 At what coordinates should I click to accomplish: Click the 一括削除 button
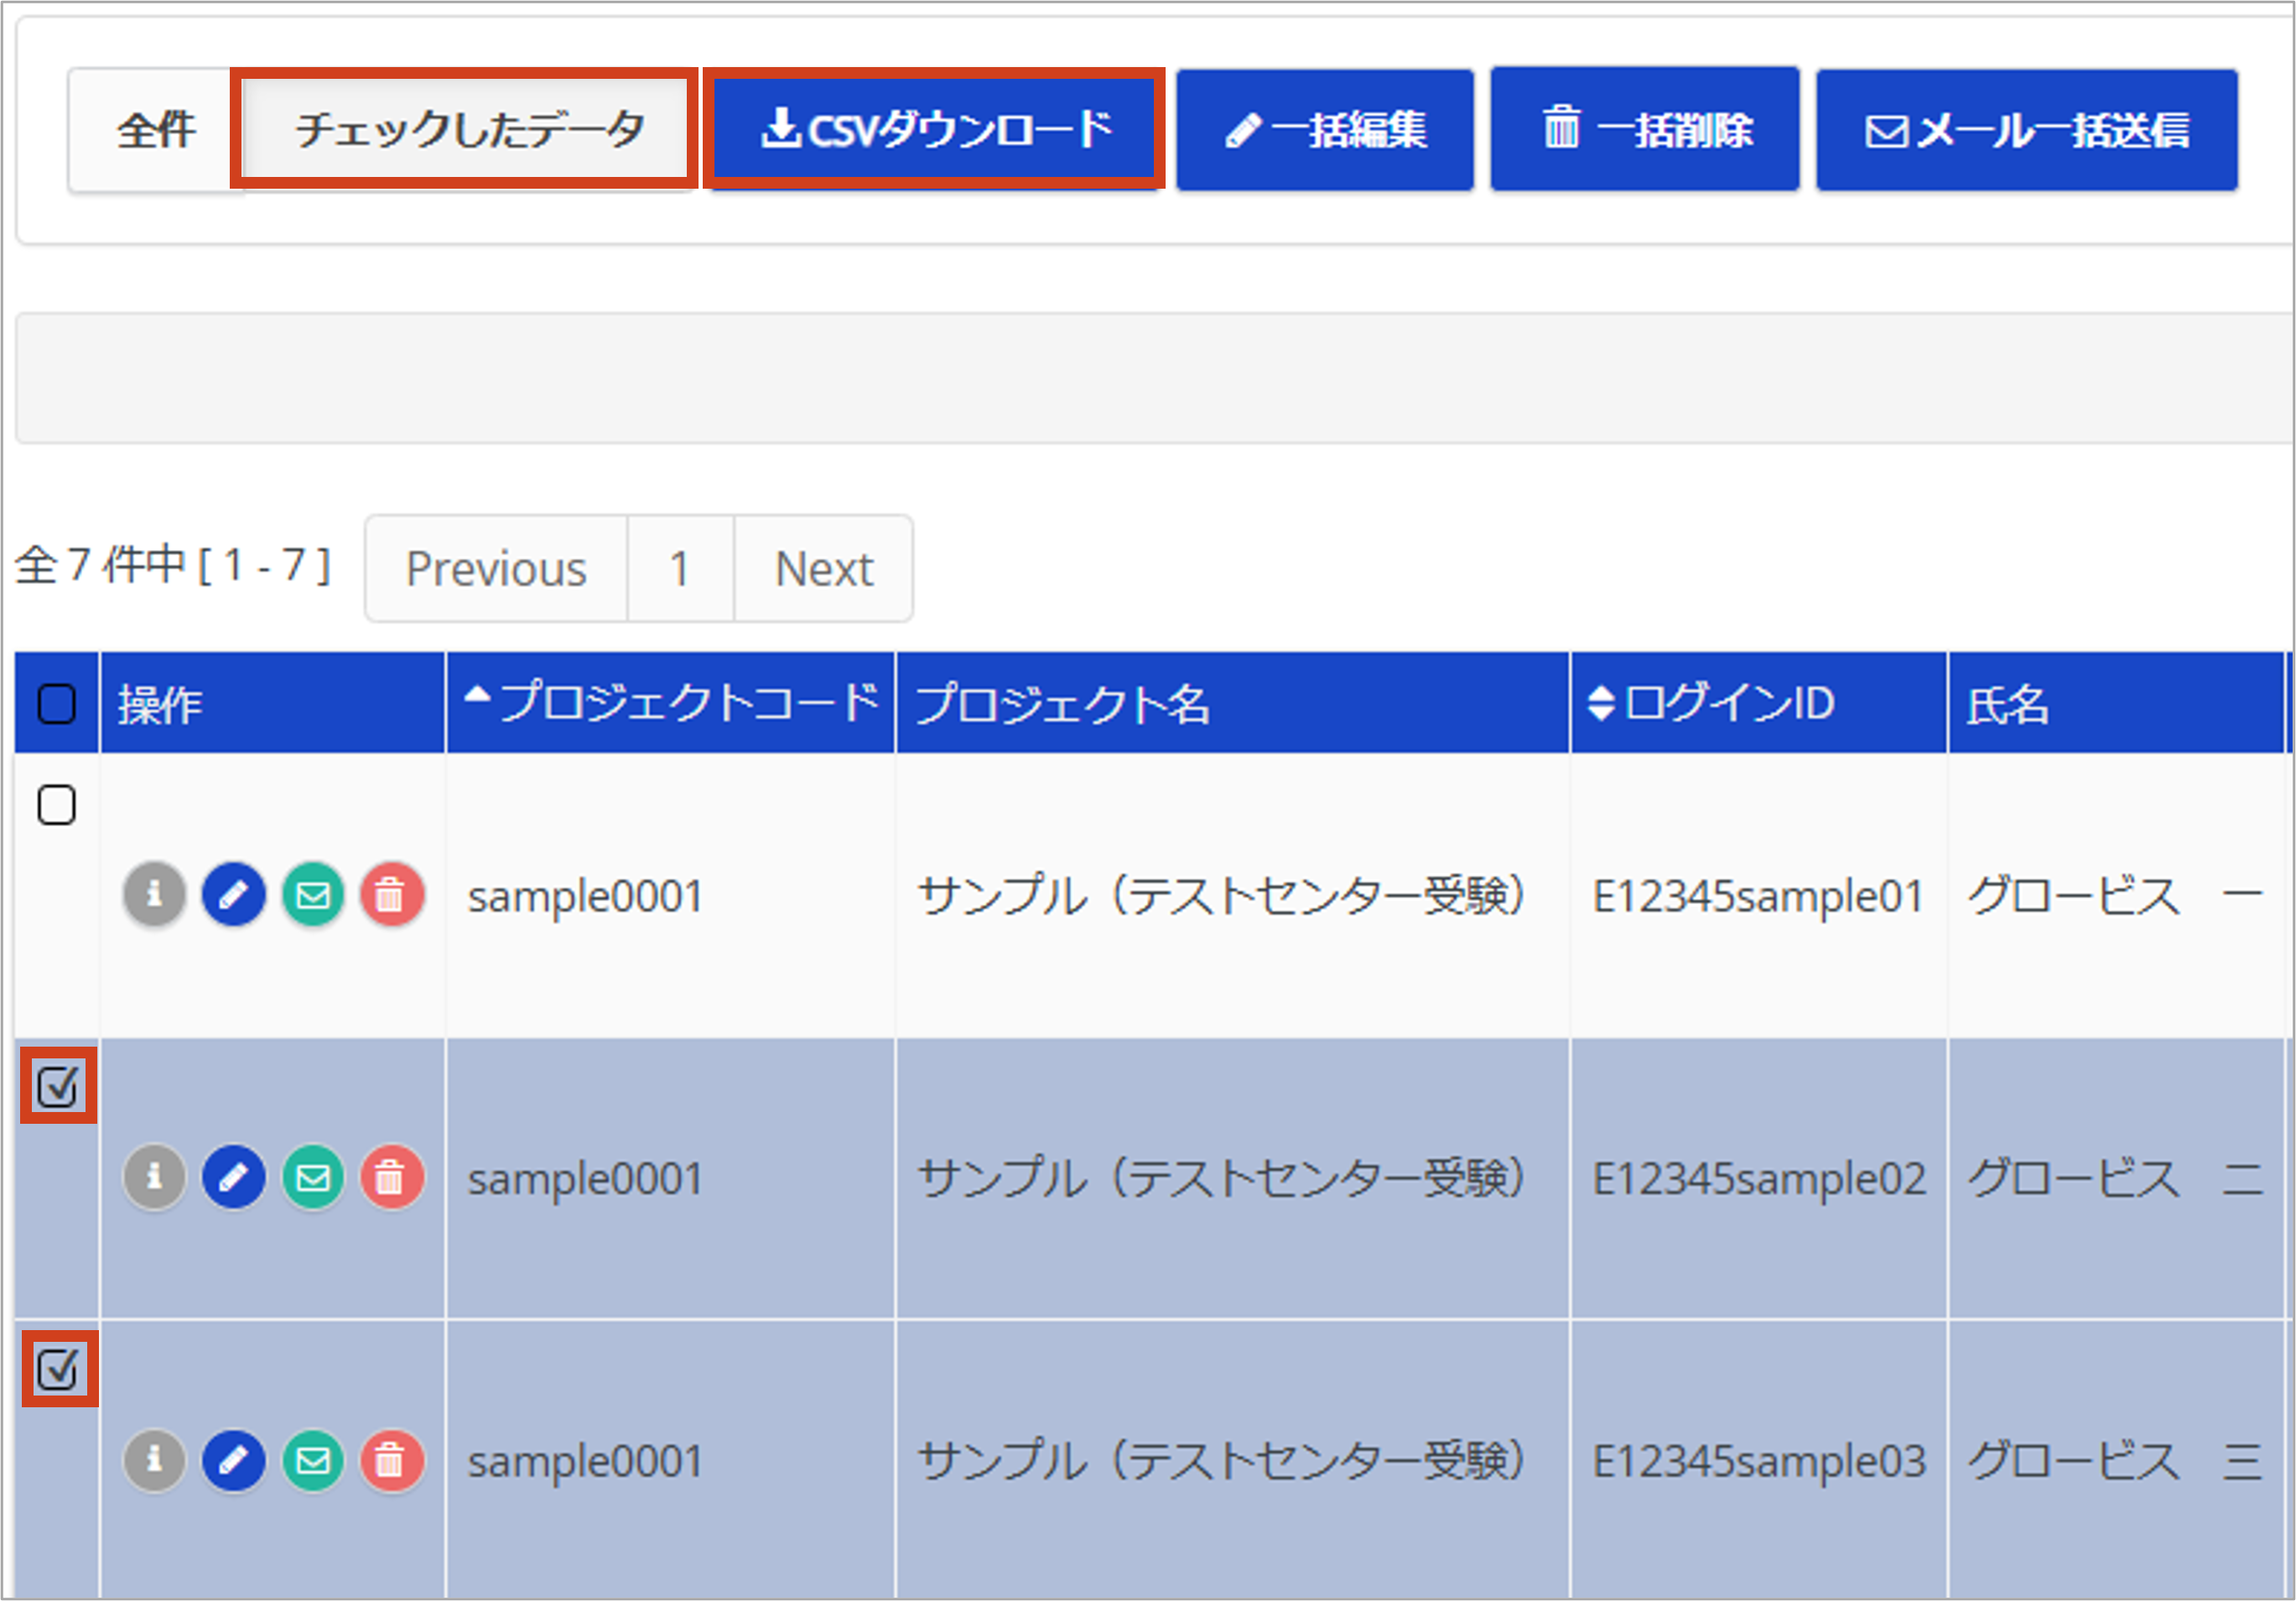click(x=1644, y=130)
